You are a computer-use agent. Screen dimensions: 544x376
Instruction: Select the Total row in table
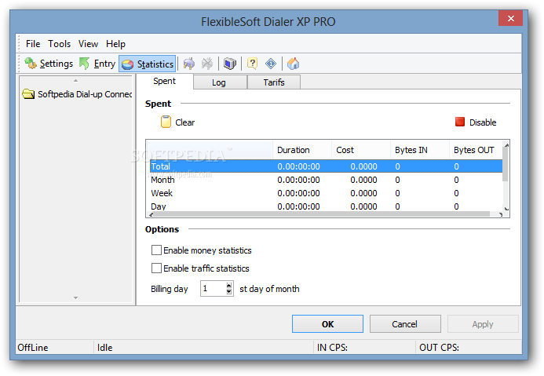point(326,166)
